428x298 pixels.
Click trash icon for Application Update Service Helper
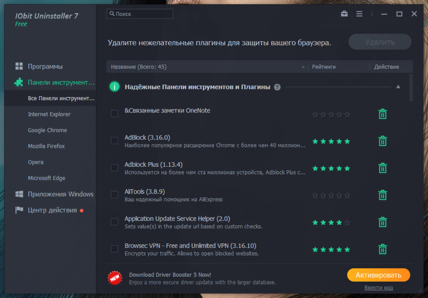(x=383, y=222)
